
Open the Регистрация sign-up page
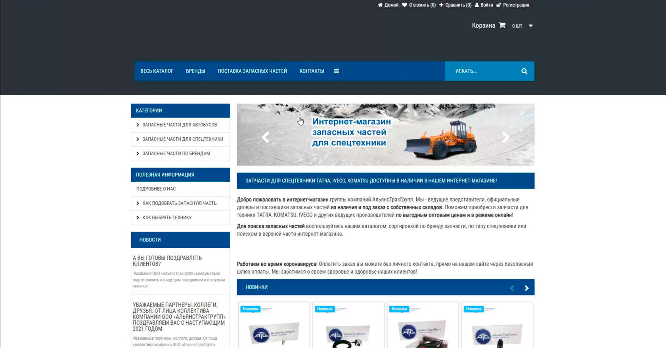513,5
